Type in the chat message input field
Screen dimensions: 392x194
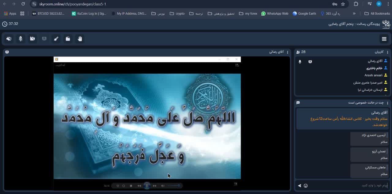(x=346, y=185)
